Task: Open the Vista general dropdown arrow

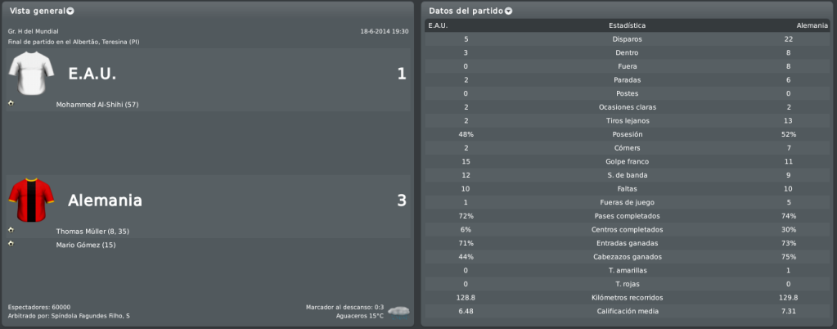Action: click(70, 11)
